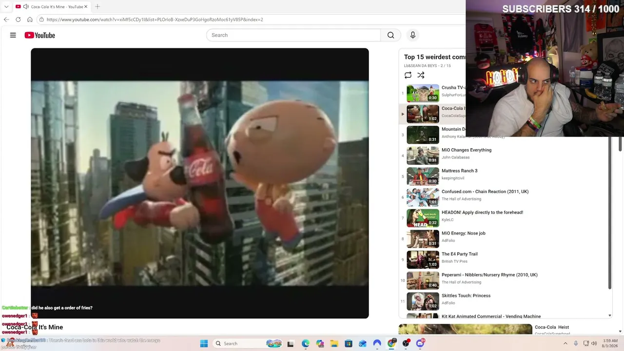
Task: Open British TV Pres channel link
Action: 454,261
